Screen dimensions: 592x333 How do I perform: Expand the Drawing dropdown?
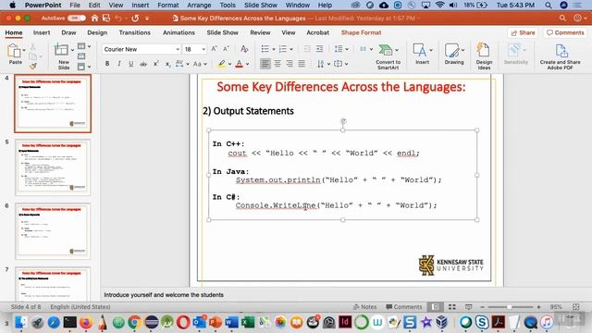click(462, 50)
